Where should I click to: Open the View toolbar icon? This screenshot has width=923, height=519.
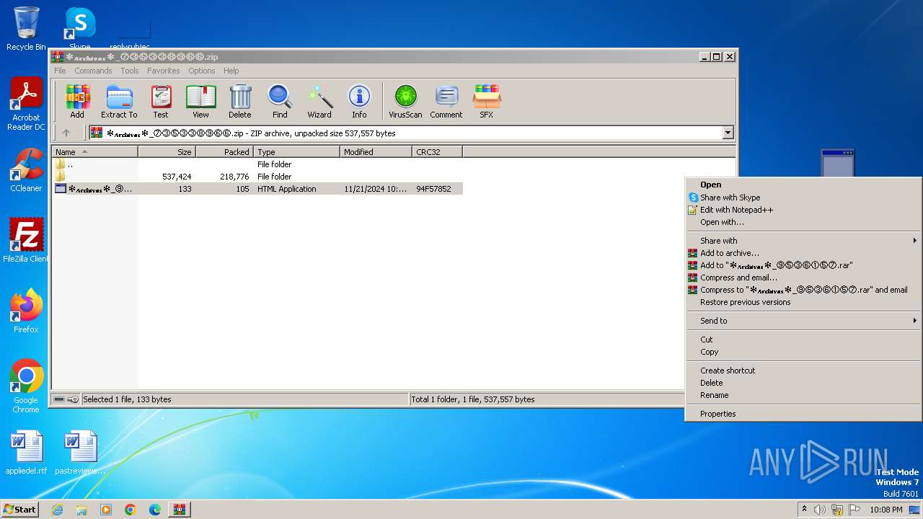coord(200,101)
